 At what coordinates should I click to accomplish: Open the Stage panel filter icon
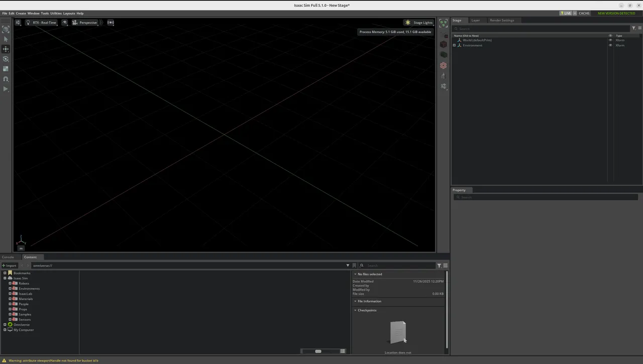(x=634, y=28)
